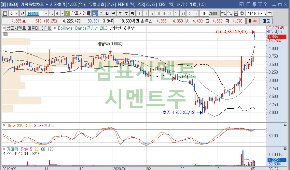Click the 18,699백만 trading value text

130,21
